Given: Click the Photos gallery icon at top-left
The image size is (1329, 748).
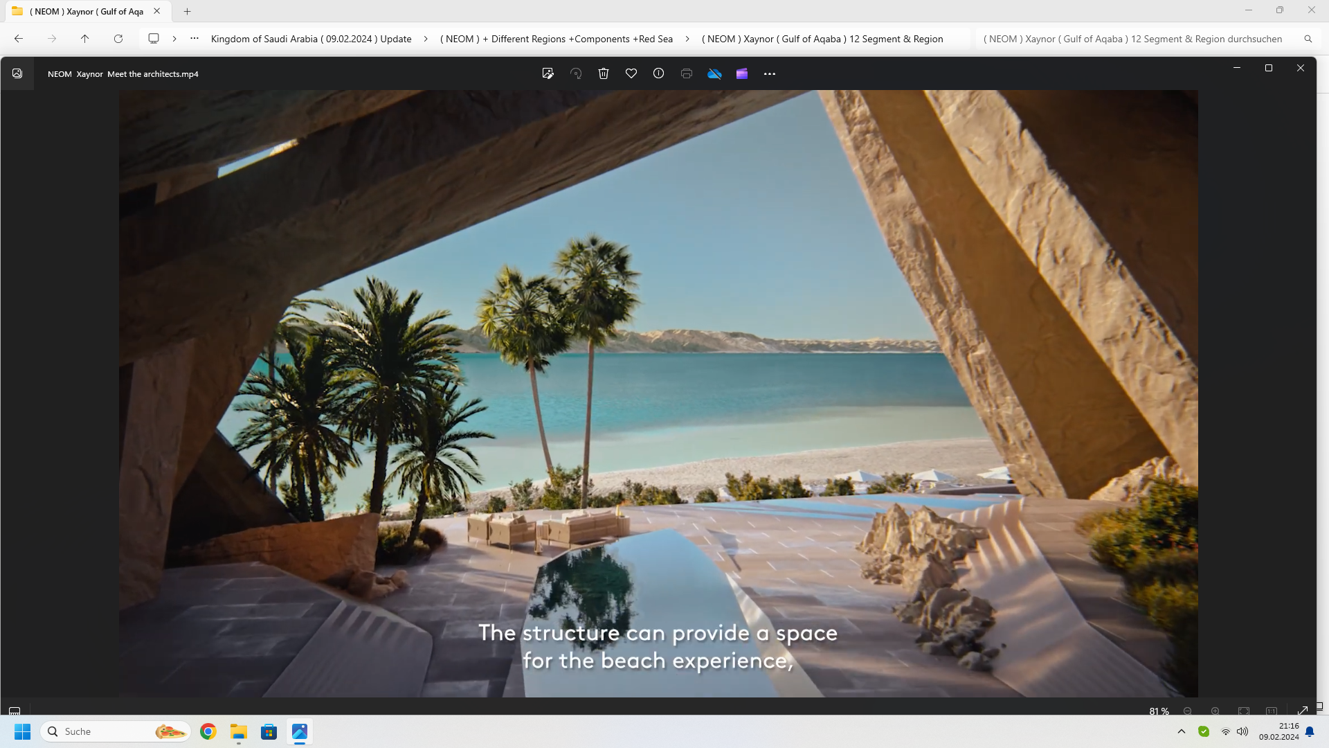Looking at the screenshot, I should [17, 73].
